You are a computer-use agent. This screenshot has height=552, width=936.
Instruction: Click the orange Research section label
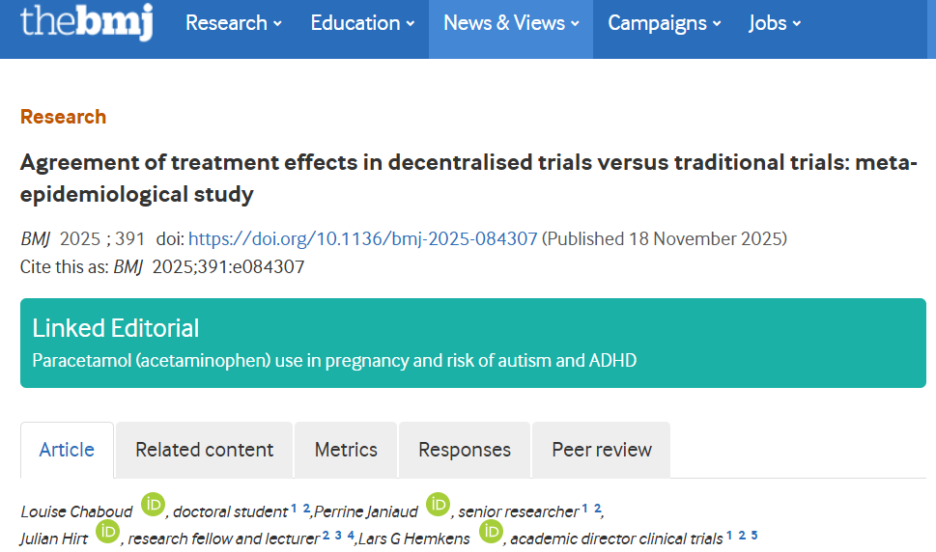point(63,117)
